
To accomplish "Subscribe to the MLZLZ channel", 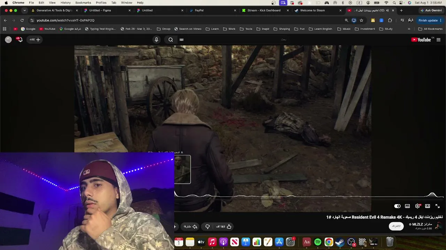I will pos(396,226).
